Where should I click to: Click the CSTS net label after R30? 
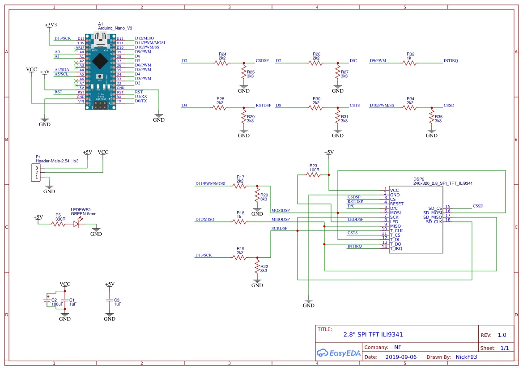pos(355,106)
